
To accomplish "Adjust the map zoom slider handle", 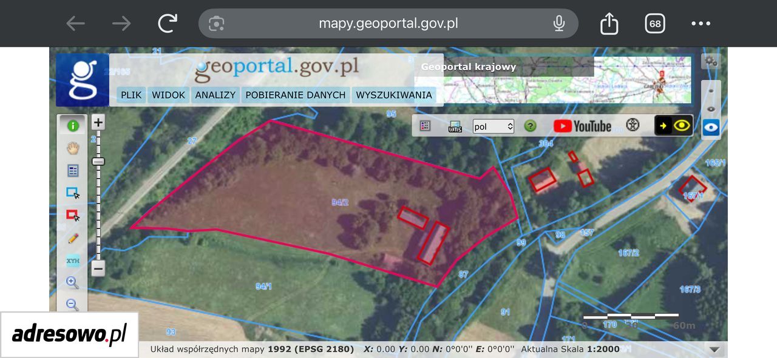I will (x=98, y=161).
